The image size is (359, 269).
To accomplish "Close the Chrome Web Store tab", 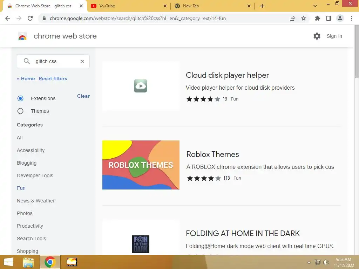I will click(x=81, y=6).
